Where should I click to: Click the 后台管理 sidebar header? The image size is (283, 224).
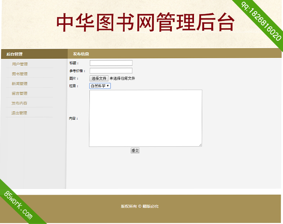(x=15, y=54)
